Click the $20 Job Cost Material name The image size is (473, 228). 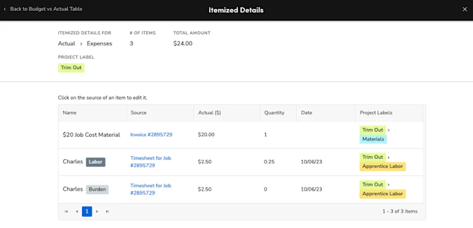(x=92, y=135)
